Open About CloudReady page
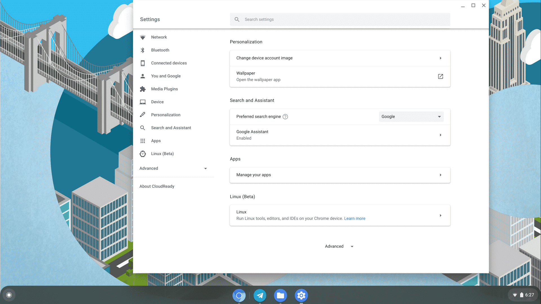The image size is (541, 304). coord(157,186)
